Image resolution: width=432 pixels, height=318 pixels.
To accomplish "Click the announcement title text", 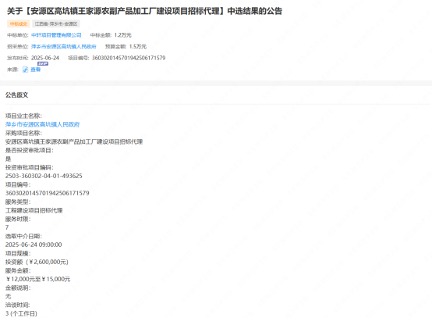I will pyautogui.click(x=144, y=11).
